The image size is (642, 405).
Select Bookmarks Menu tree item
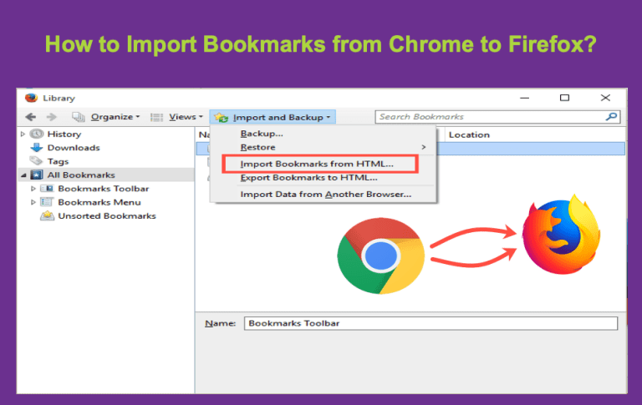99,202
